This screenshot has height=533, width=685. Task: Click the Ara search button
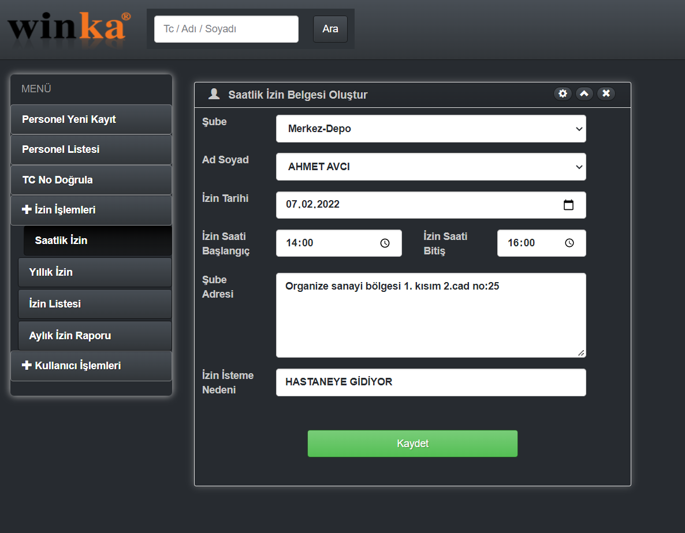coord(330,29)
